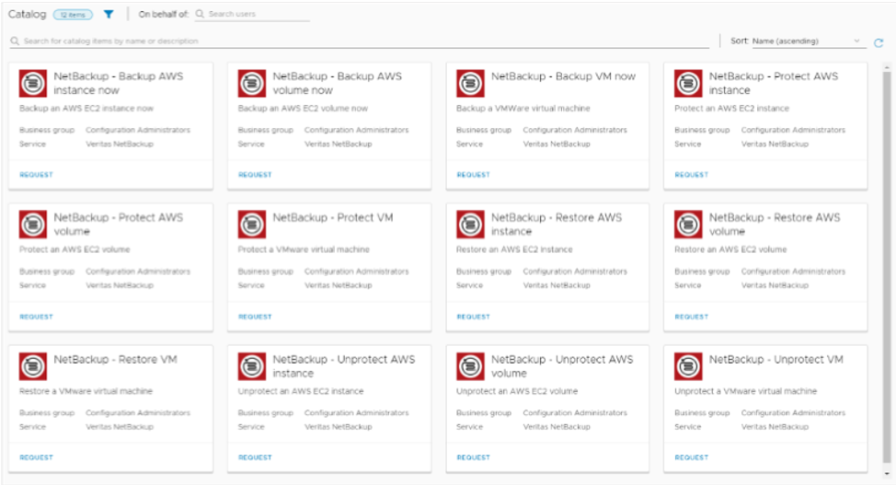Click description Restore an AWS EC2 volume

pyautogui.click(x=730, y=249)
